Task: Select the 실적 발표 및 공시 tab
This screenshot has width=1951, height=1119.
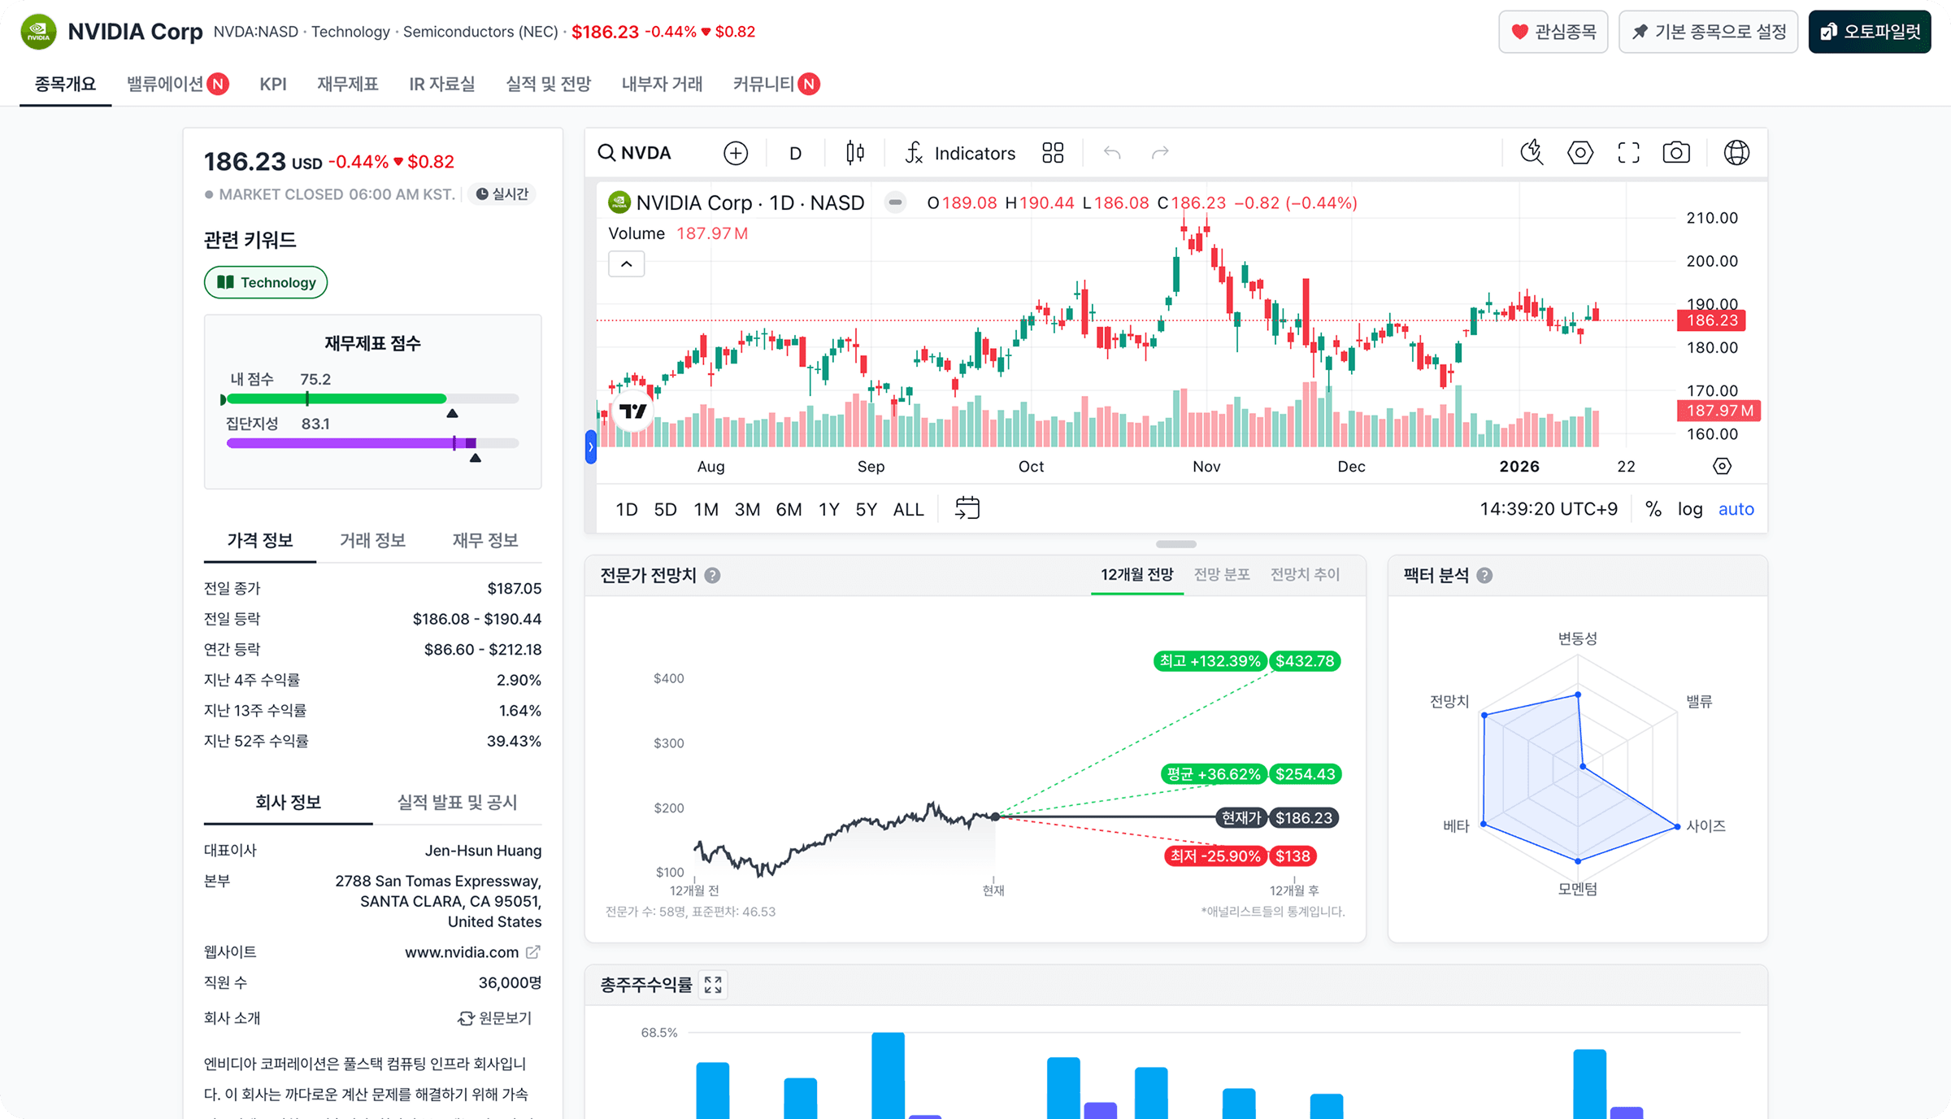Action: (x=457, y=803)
